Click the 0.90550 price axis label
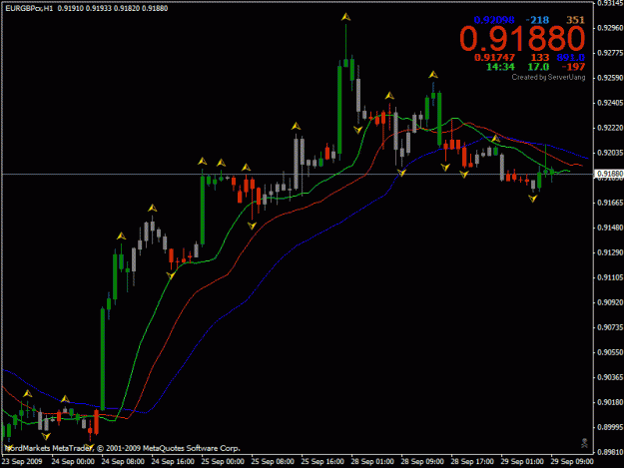This screenshot has height=468, width=624. (x=610, y=352)
